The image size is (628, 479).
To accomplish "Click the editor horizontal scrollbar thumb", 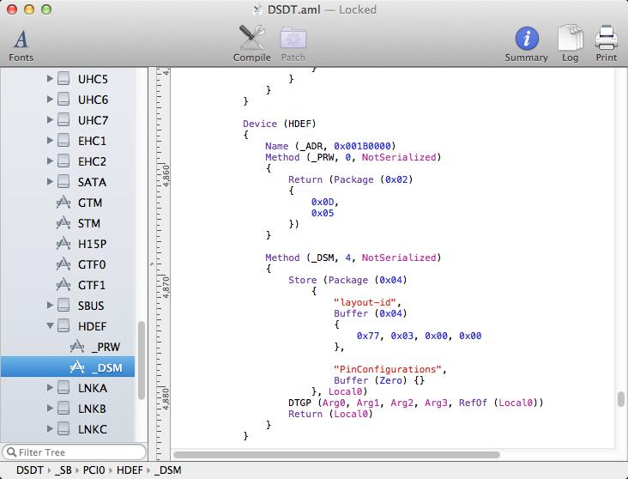I will (x=336, y=455).
